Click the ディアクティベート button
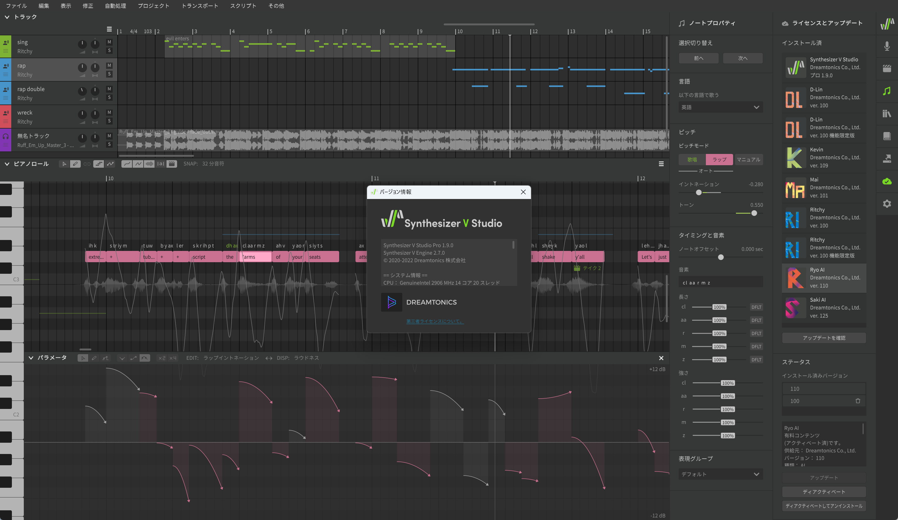Image resolution: width=898 pixels, height=520 pixels. pyautogui.click(x=824, y=492)
